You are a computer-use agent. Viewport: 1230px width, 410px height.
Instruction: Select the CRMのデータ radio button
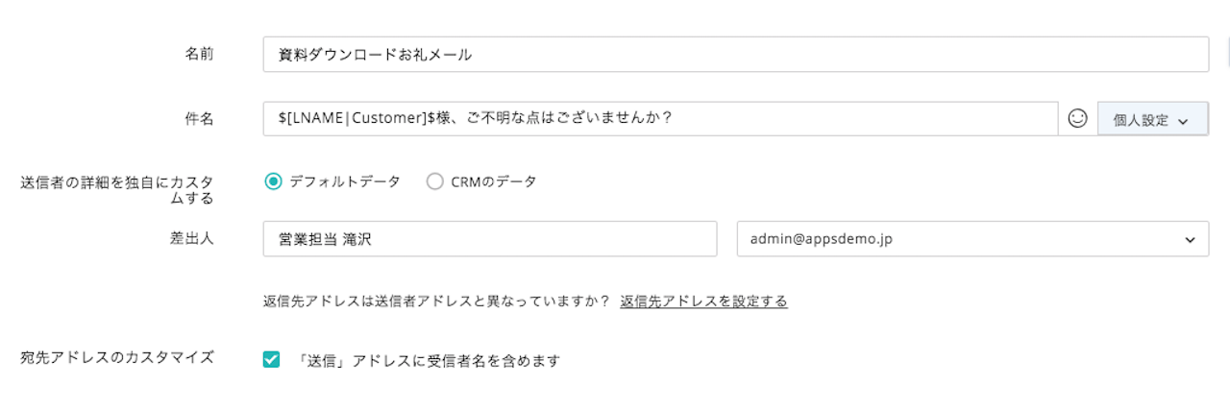click(434, 181)
